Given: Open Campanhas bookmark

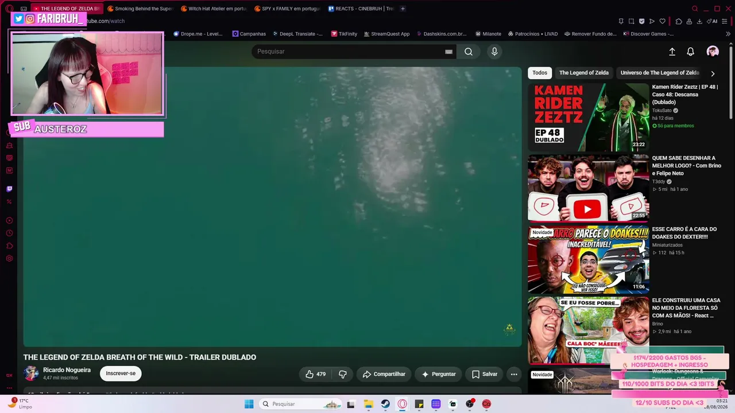Looking at the screenshot, I should pos(249,34).
